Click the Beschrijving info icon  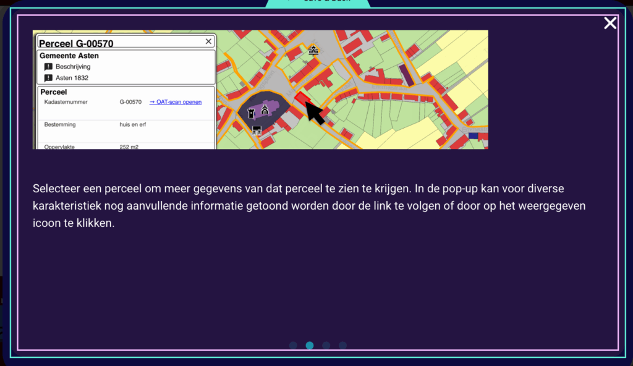[x=48, y=67]
